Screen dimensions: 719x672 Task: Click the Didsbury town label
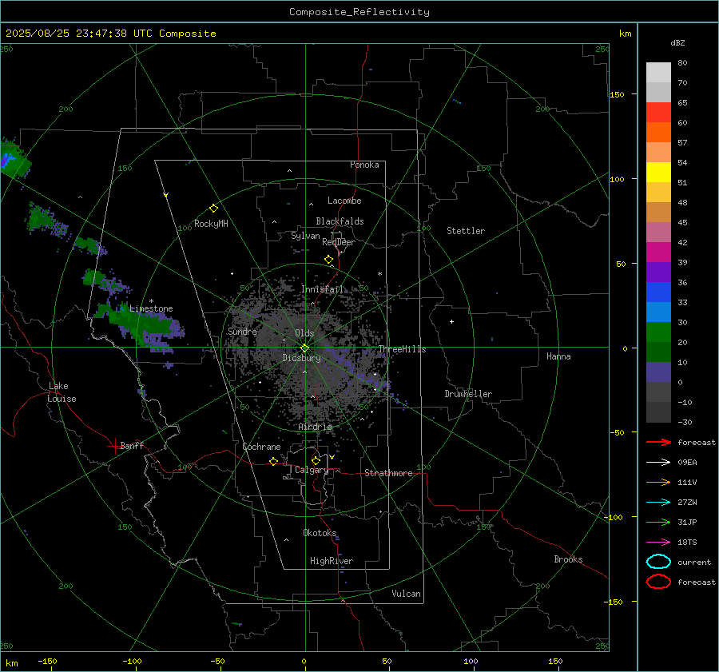(302, 358)
